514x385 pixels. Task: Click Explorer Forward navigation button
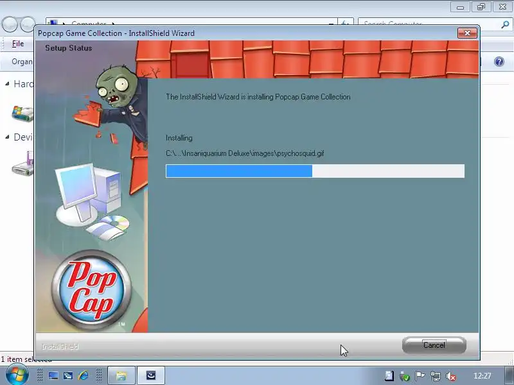click(x=28, y=24)
